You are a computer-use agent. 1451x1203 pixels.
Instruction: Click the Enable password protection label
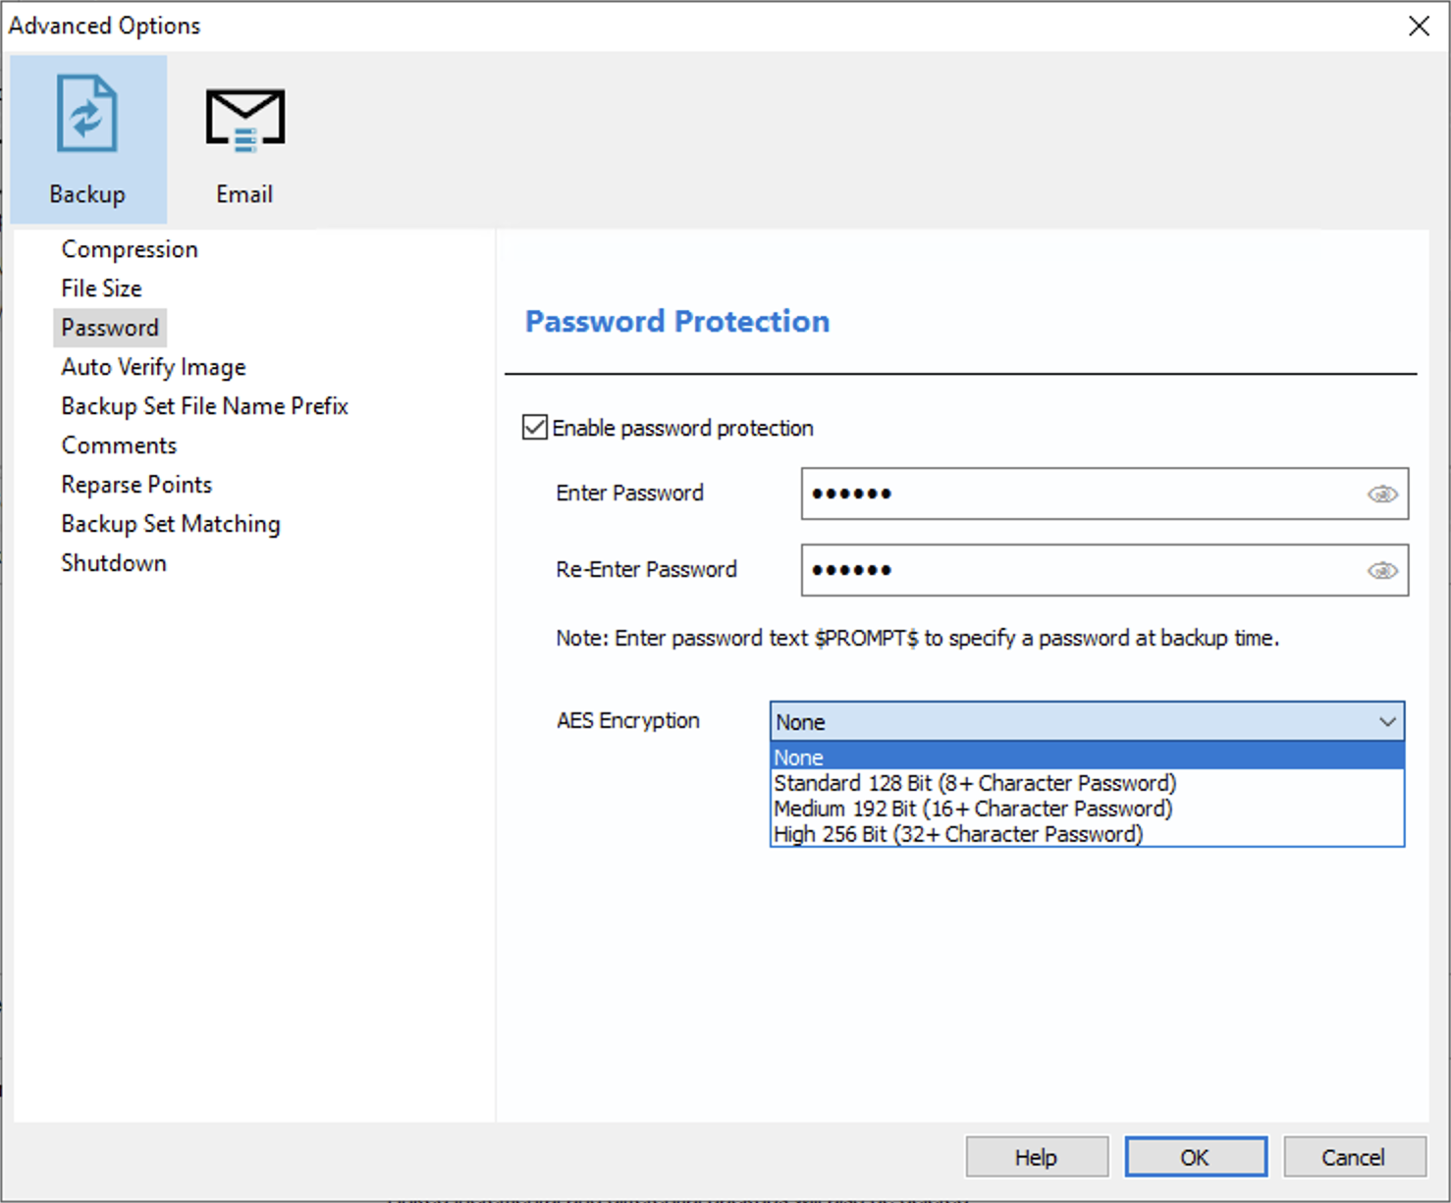[x=682, y=428]
